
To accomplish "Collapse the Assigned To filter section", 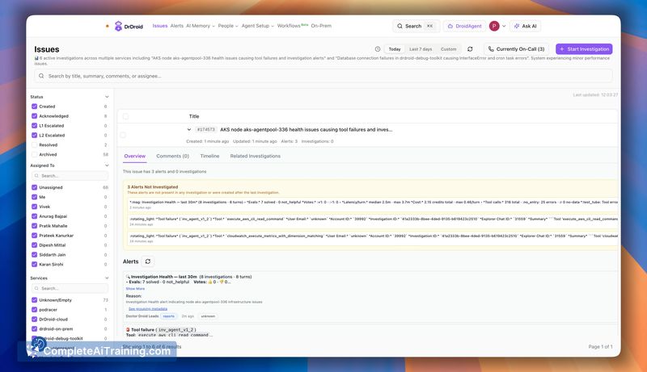I will pyautogui.click(x=107, y=165).
